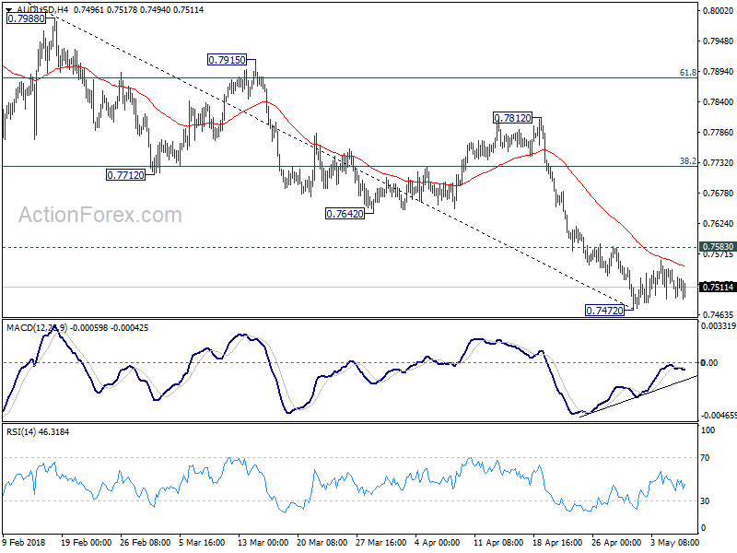Select the 0.78120 price label
This screenshot has width=737, height=553.
[x=513, y=118]
